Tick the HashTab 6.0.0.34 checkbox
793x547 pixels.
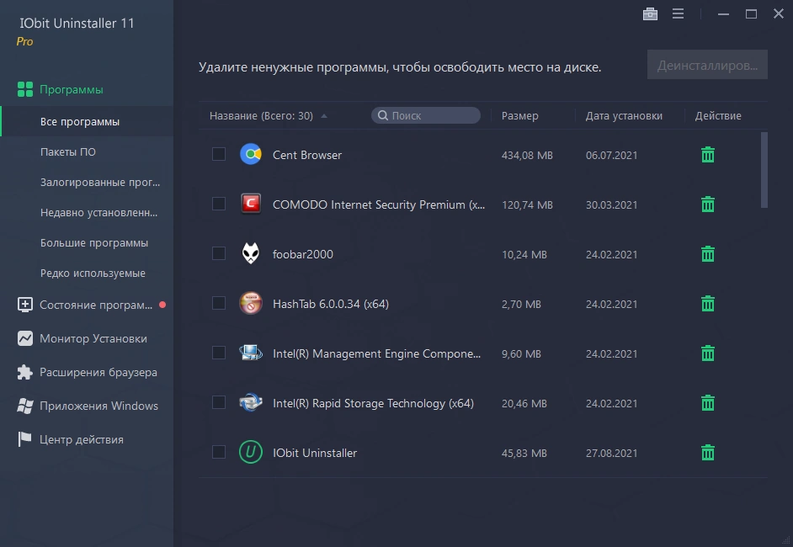pyautogui.click(x=219, y=303)
